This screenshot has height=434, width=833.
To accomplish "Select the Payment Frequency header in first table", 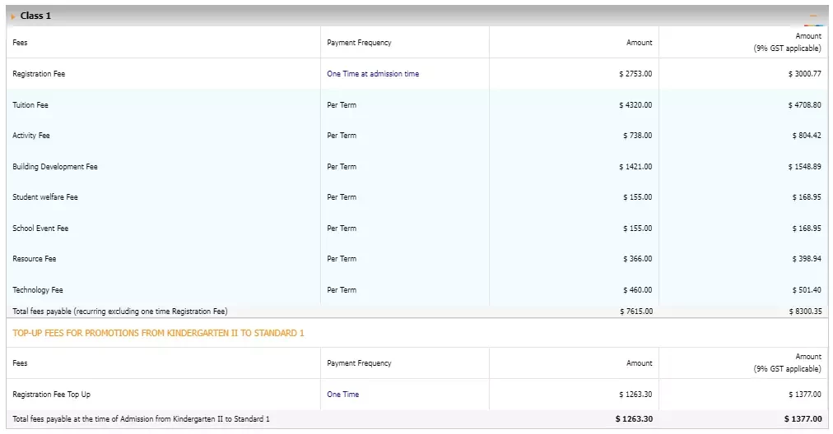I will (x=359, y=43).
